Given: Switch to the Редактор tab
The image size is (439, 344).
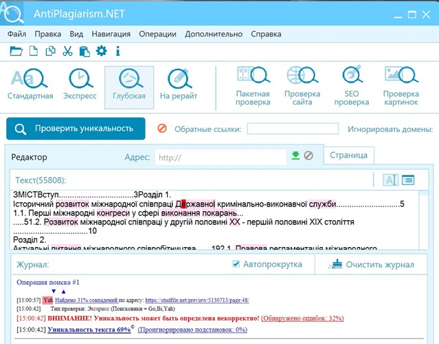Looking at the screenshot, I should [29, 158].
